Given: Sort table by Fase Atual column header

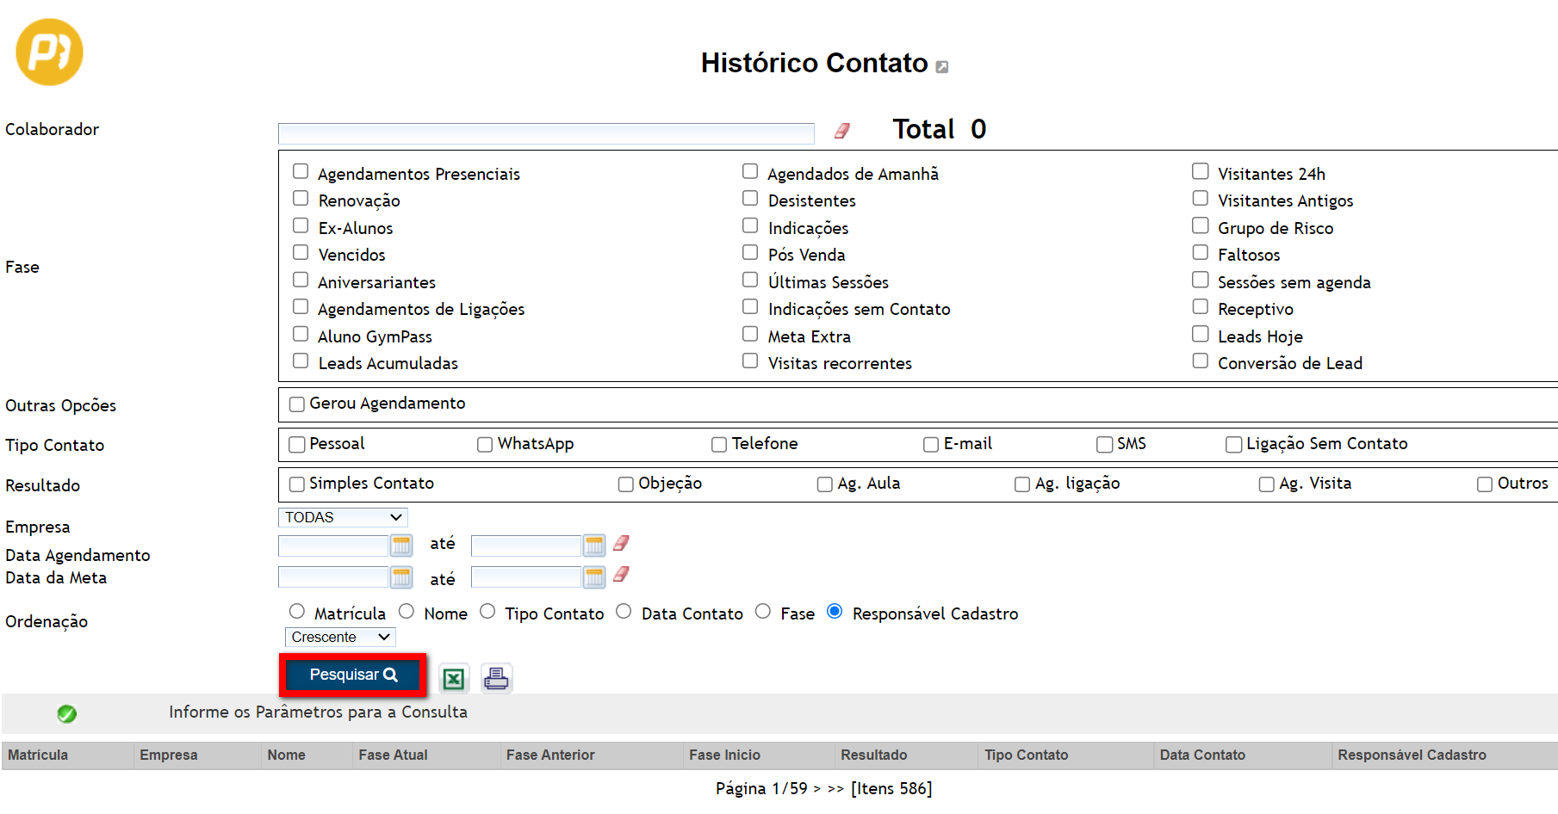Looking at the screenshot, I should (x=393, y=755).
